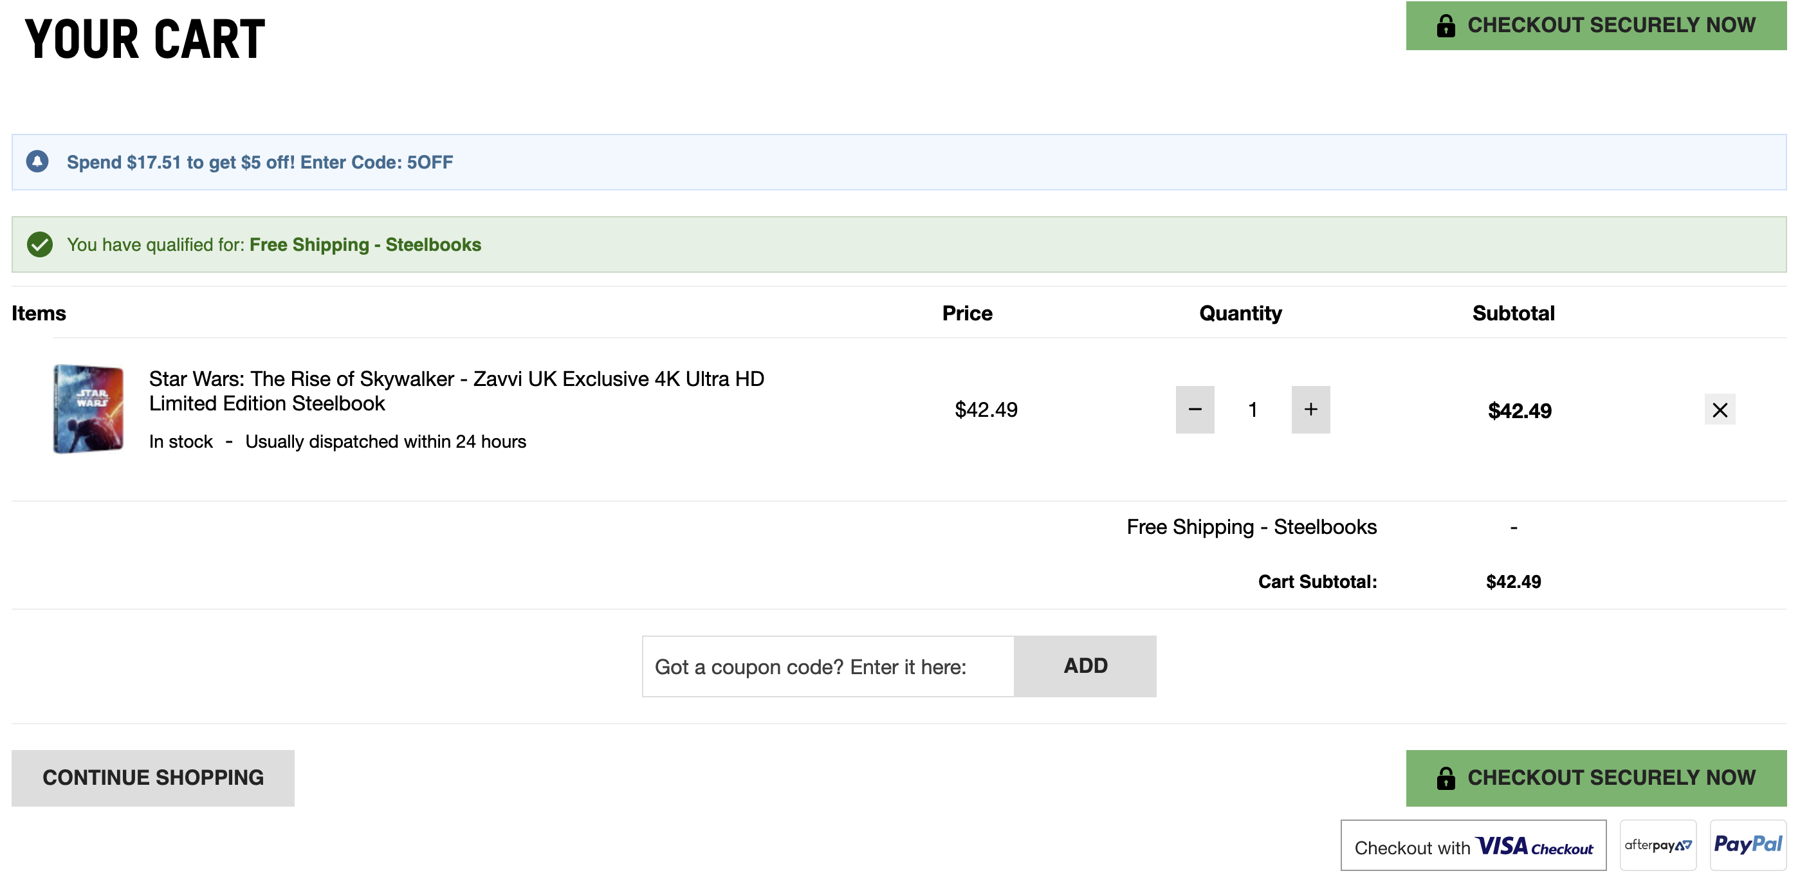Screen dimensions: 1800x880
Task: Click the 'Free Shipping - Steelbooks' banner text
Action: (x=365, y=244)
